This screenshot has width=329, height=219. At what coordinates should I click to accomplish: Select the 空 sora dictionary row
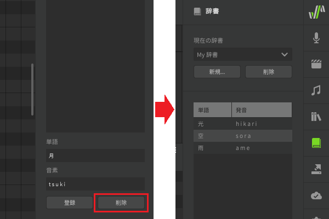[242, 136]
